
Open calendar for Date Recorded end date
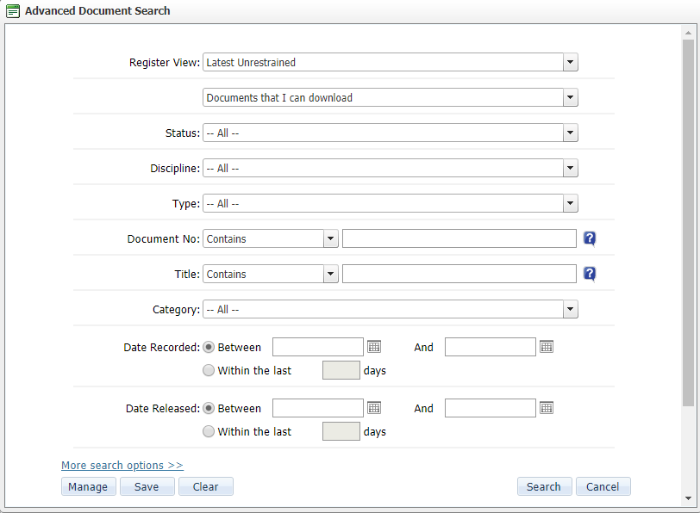(547, 347)
